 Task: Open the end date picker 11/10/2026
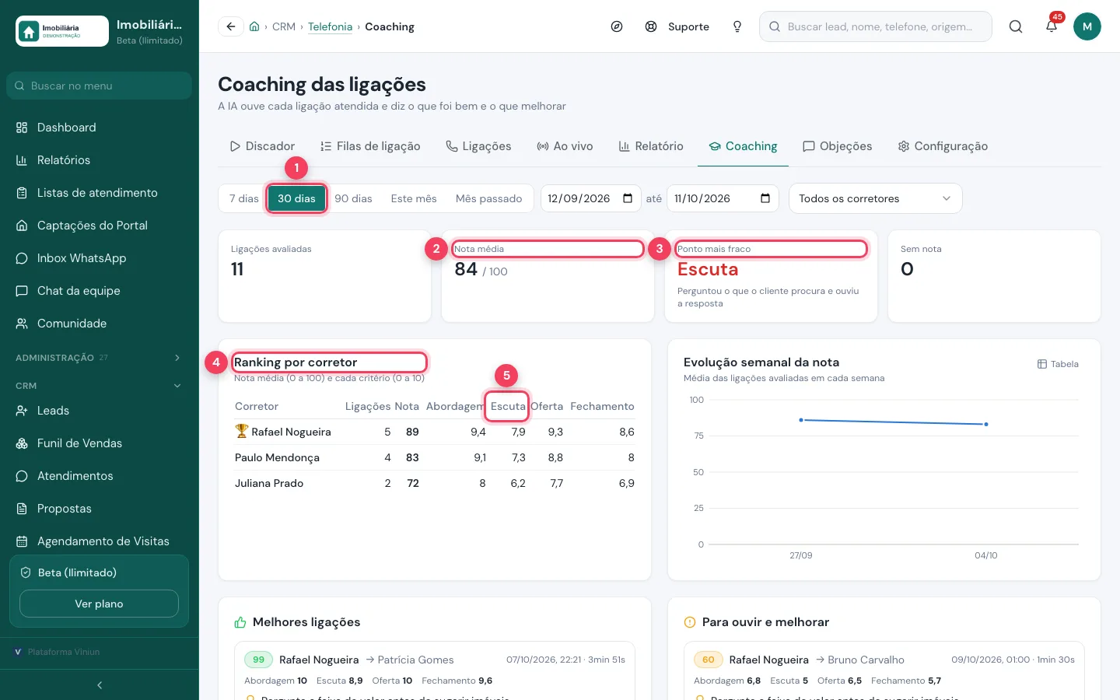tap(722, 198)
